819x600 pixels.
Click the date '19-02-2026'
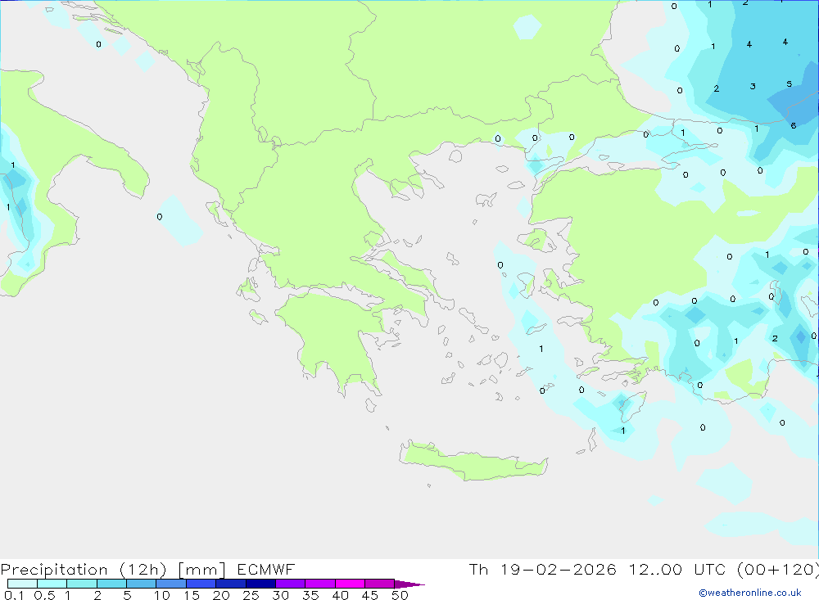tap(558, 570)
